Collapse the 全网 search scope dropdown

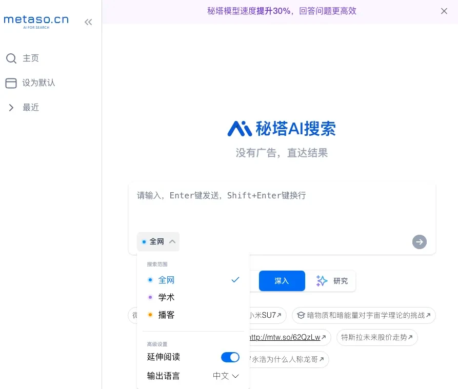[158, 241]
